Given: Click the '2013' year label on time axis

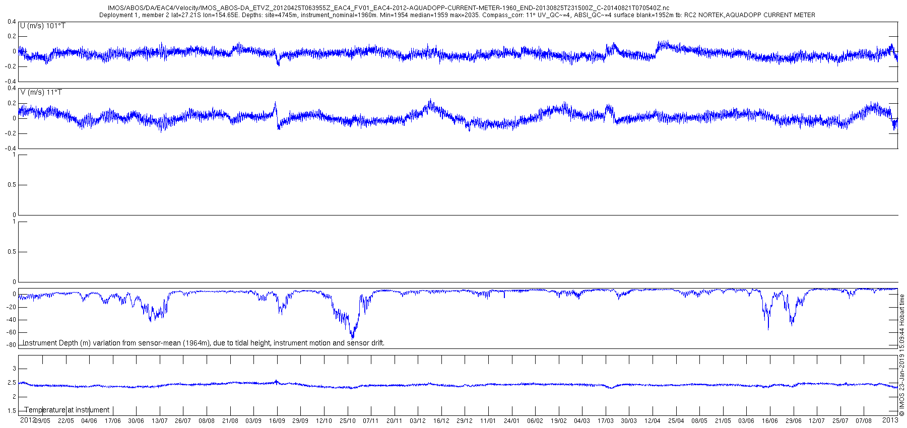Looking at the screenshot, I should click(890, 420).
